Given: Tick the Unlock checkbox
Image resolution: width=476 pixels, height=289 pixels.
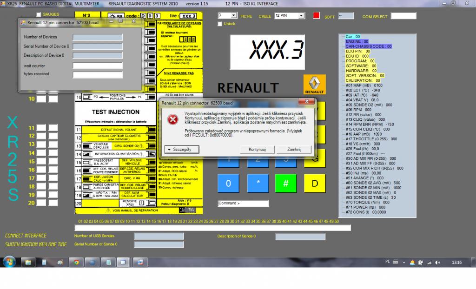Looking at the screenshot, I should tap(220, 24).
